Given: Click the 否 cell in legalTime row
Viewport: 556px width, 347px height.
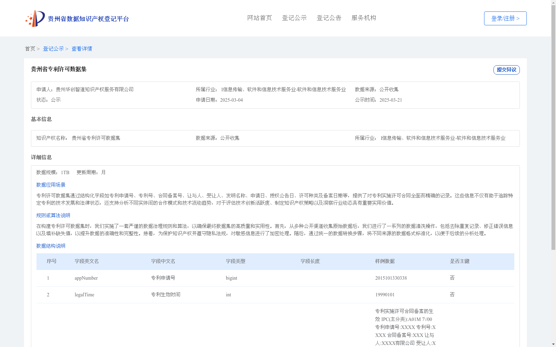Looking at the screenshot, I should click(x=452, y=295).
